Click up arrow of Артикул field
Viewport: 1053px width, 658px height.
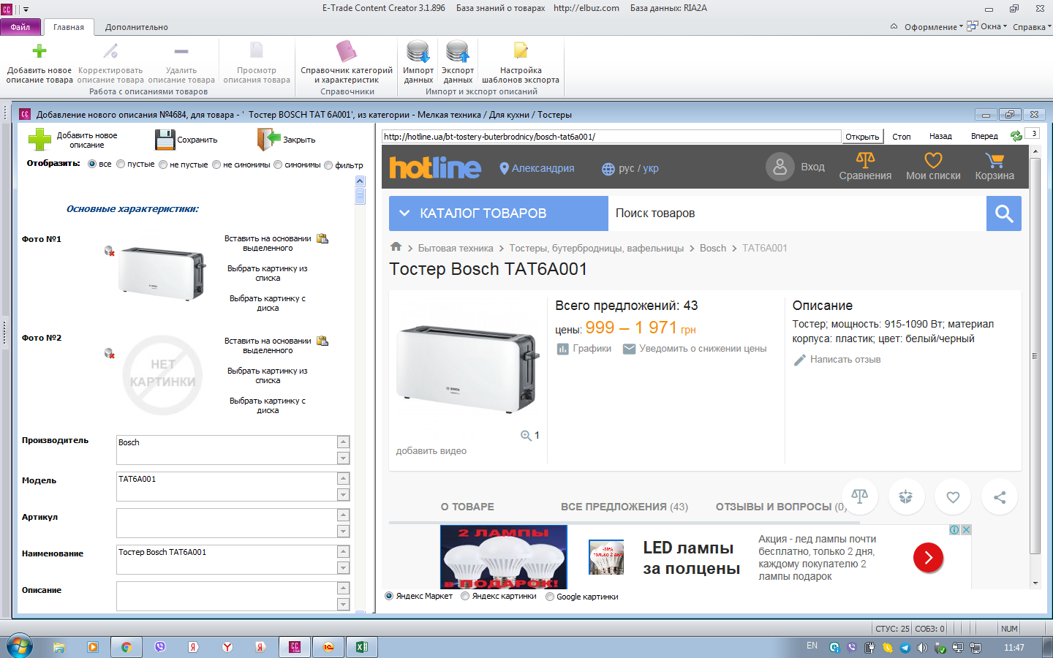click(x=343, y=515)
